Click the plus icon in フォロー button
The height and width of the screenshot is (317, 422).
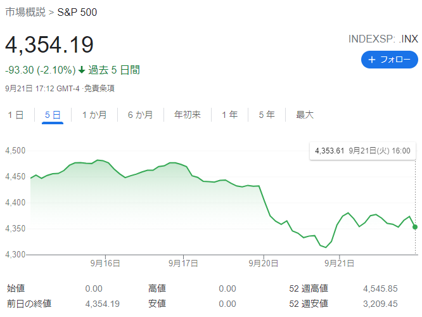[x=372, y=60]
